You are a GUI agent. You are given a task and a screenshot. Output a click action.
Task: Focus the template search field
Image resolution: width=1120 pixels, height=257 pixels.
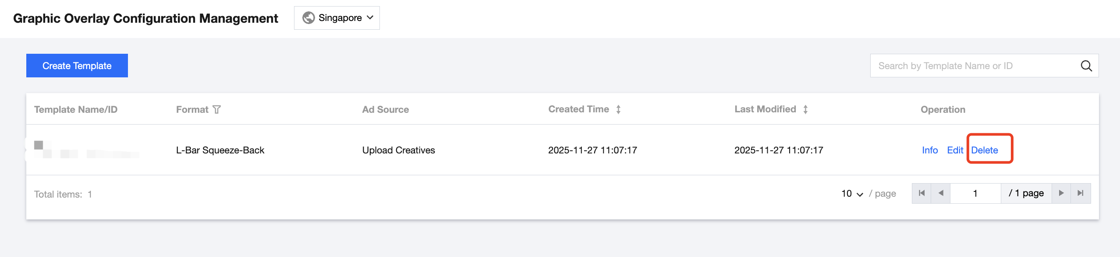pos(973,66)
